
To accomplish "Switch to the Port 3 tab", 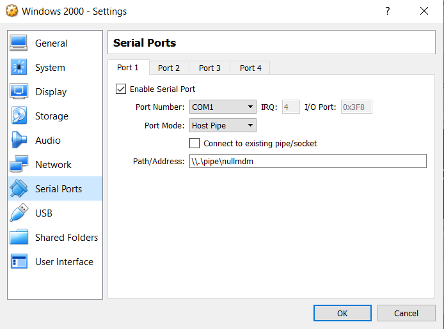I will click(210, 68).
